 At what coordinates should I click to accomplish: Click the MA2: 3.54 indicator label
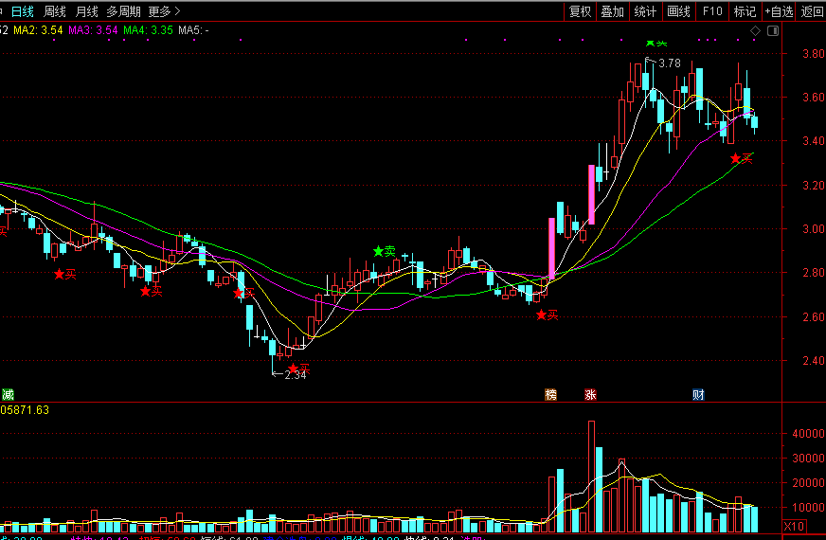point(38,30)
